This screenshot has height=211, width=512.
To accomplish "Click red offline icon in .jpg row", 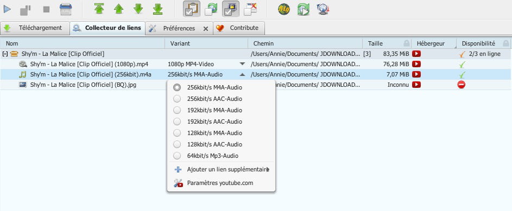I will click(462, 85).
